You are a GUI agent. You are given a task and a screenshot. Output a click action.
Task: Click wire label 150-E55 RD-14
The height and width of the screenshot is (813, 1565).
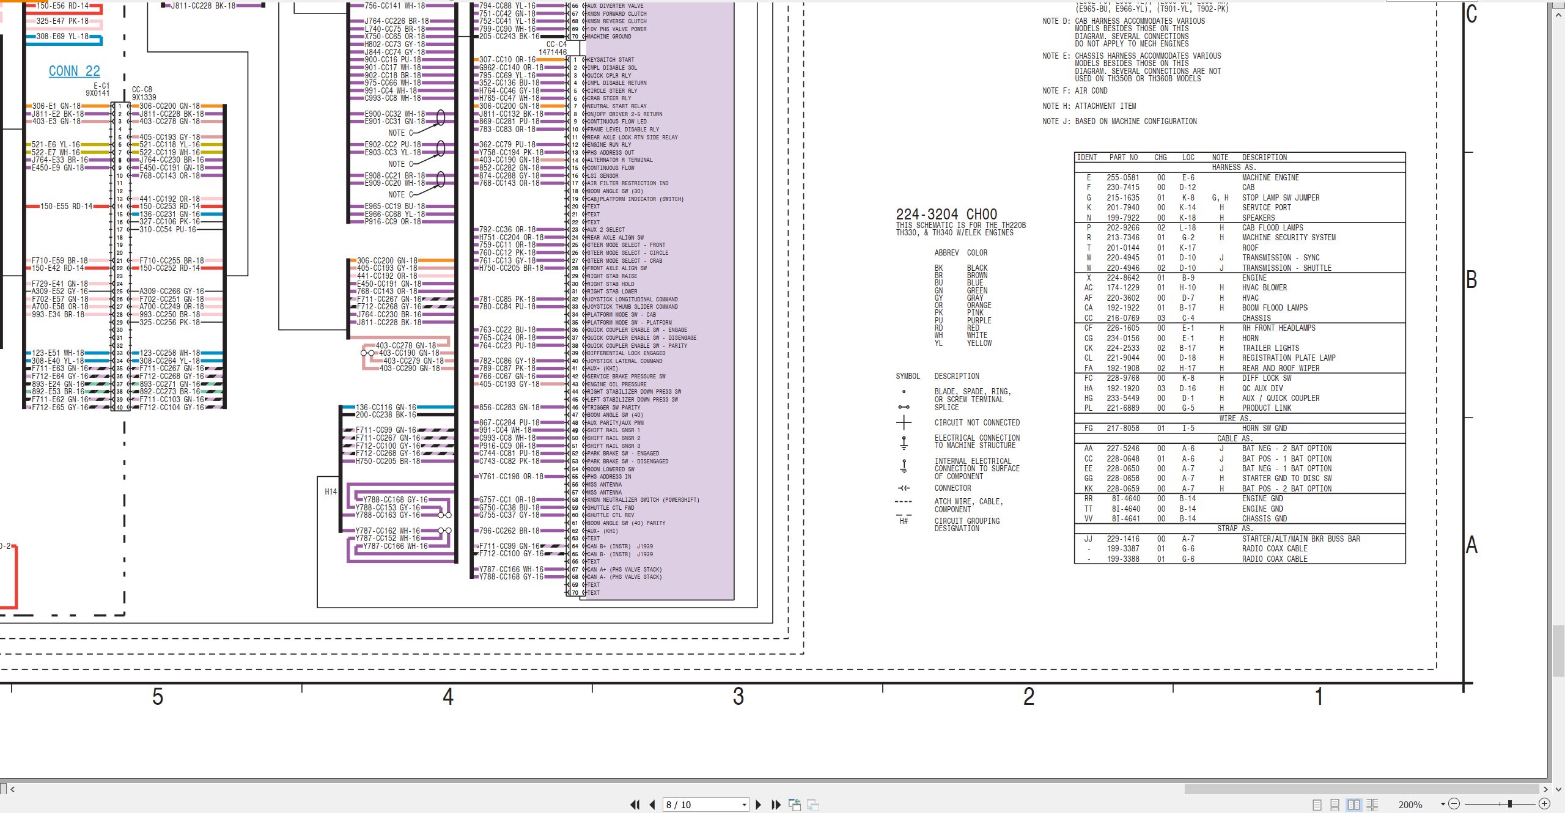pos(66,206)
